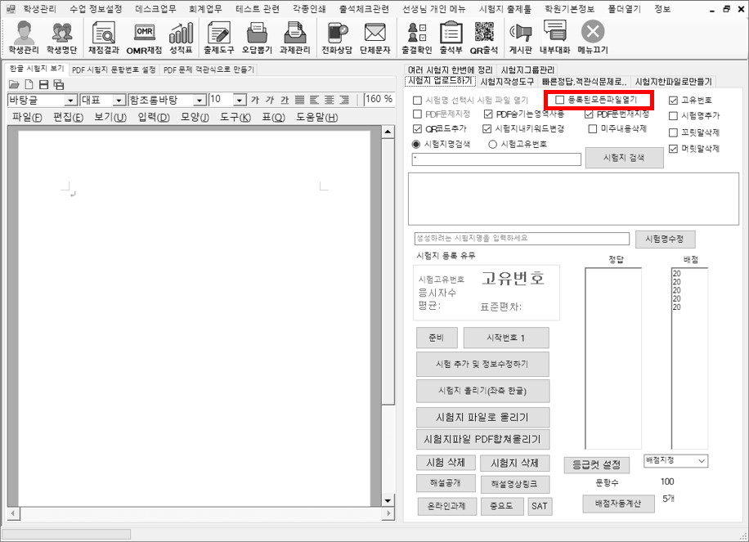This screenshot has width=749, height=542.
Task: Switch to 시험지작성도구 tab
Action: click(x=507, y=82)
